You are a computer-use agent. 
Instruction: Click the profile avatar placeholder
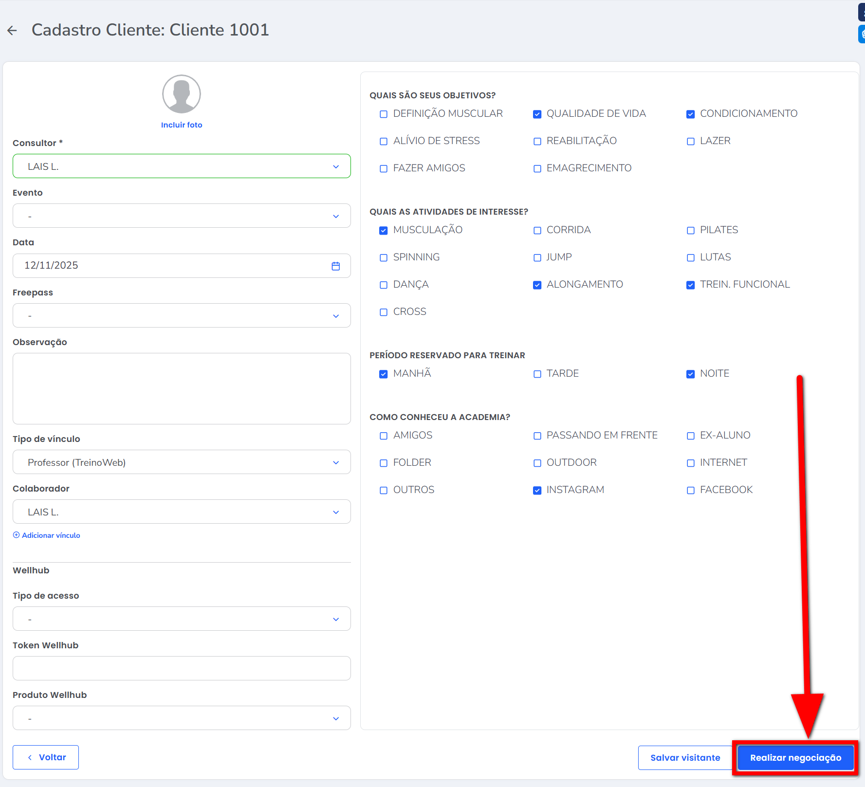tap(181, 94)
